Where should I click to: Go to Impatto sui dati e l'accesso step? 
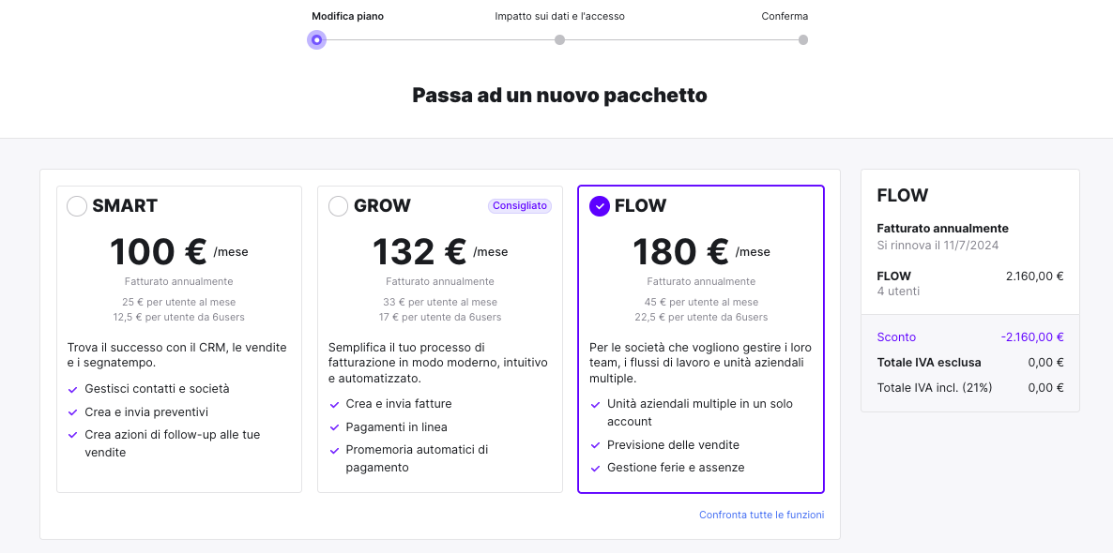(x=559, y=16)
